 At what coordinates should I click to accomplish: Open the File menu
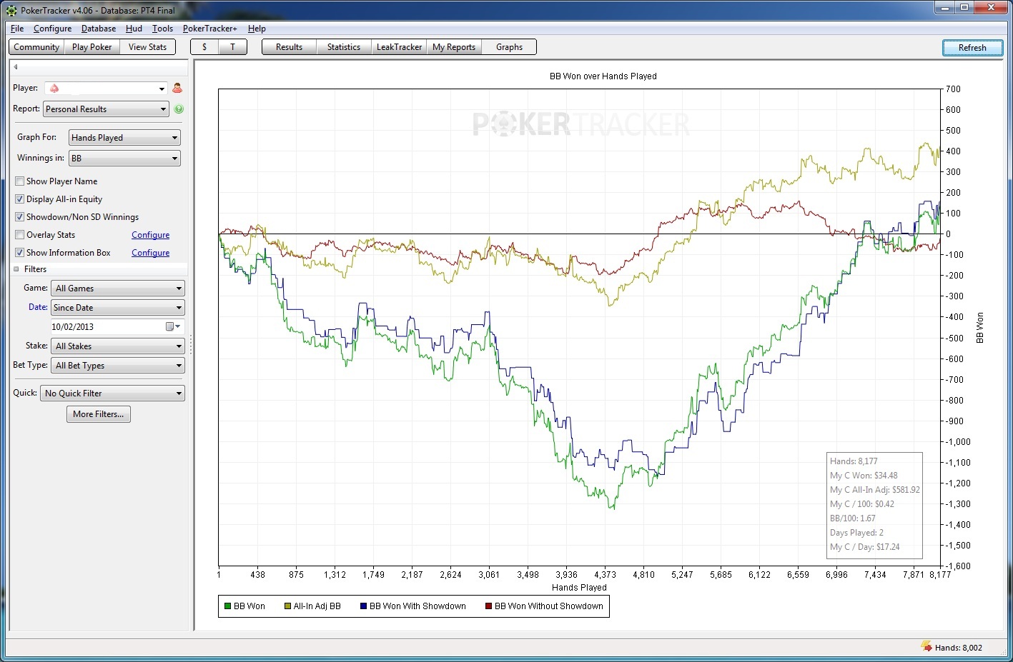coord(17,29)
